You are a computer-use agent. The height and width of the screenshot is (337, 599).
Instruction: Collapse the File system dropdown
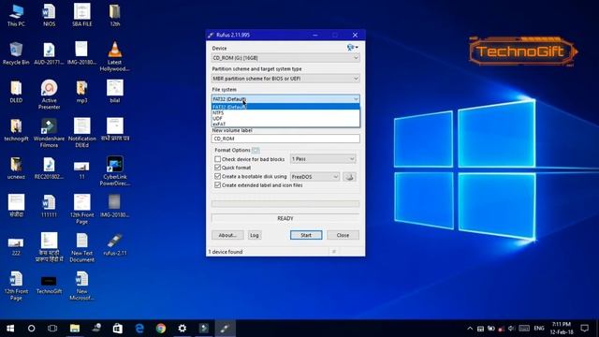(x=285, y=99)
